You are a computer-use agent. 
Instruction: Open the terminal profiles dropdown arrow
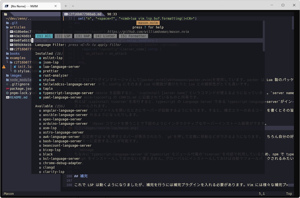point(73,6)
